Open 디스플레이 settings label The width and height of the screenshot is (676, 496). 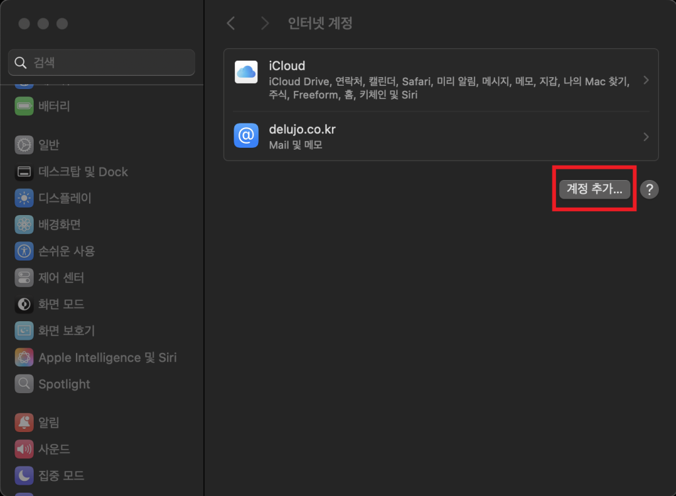tap(65, 198)
